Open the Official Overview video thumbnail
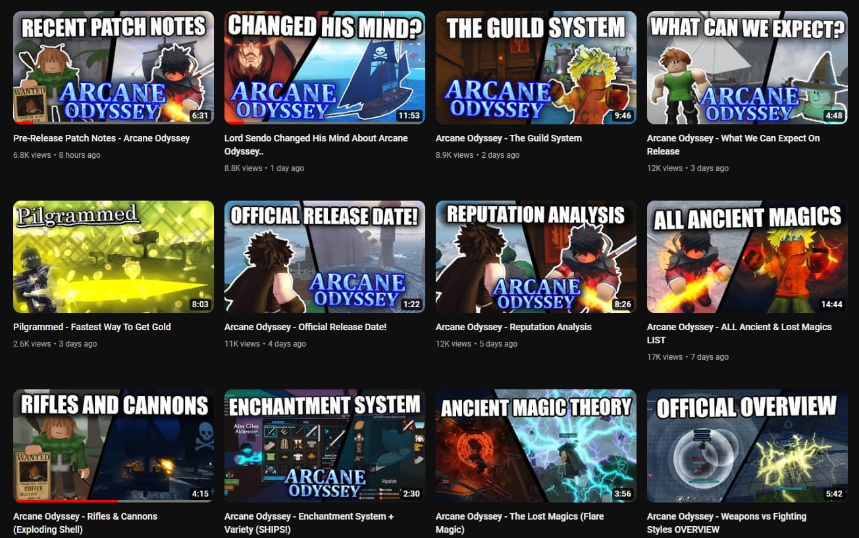This screenshot has width=859, height=538. [747, 446]
